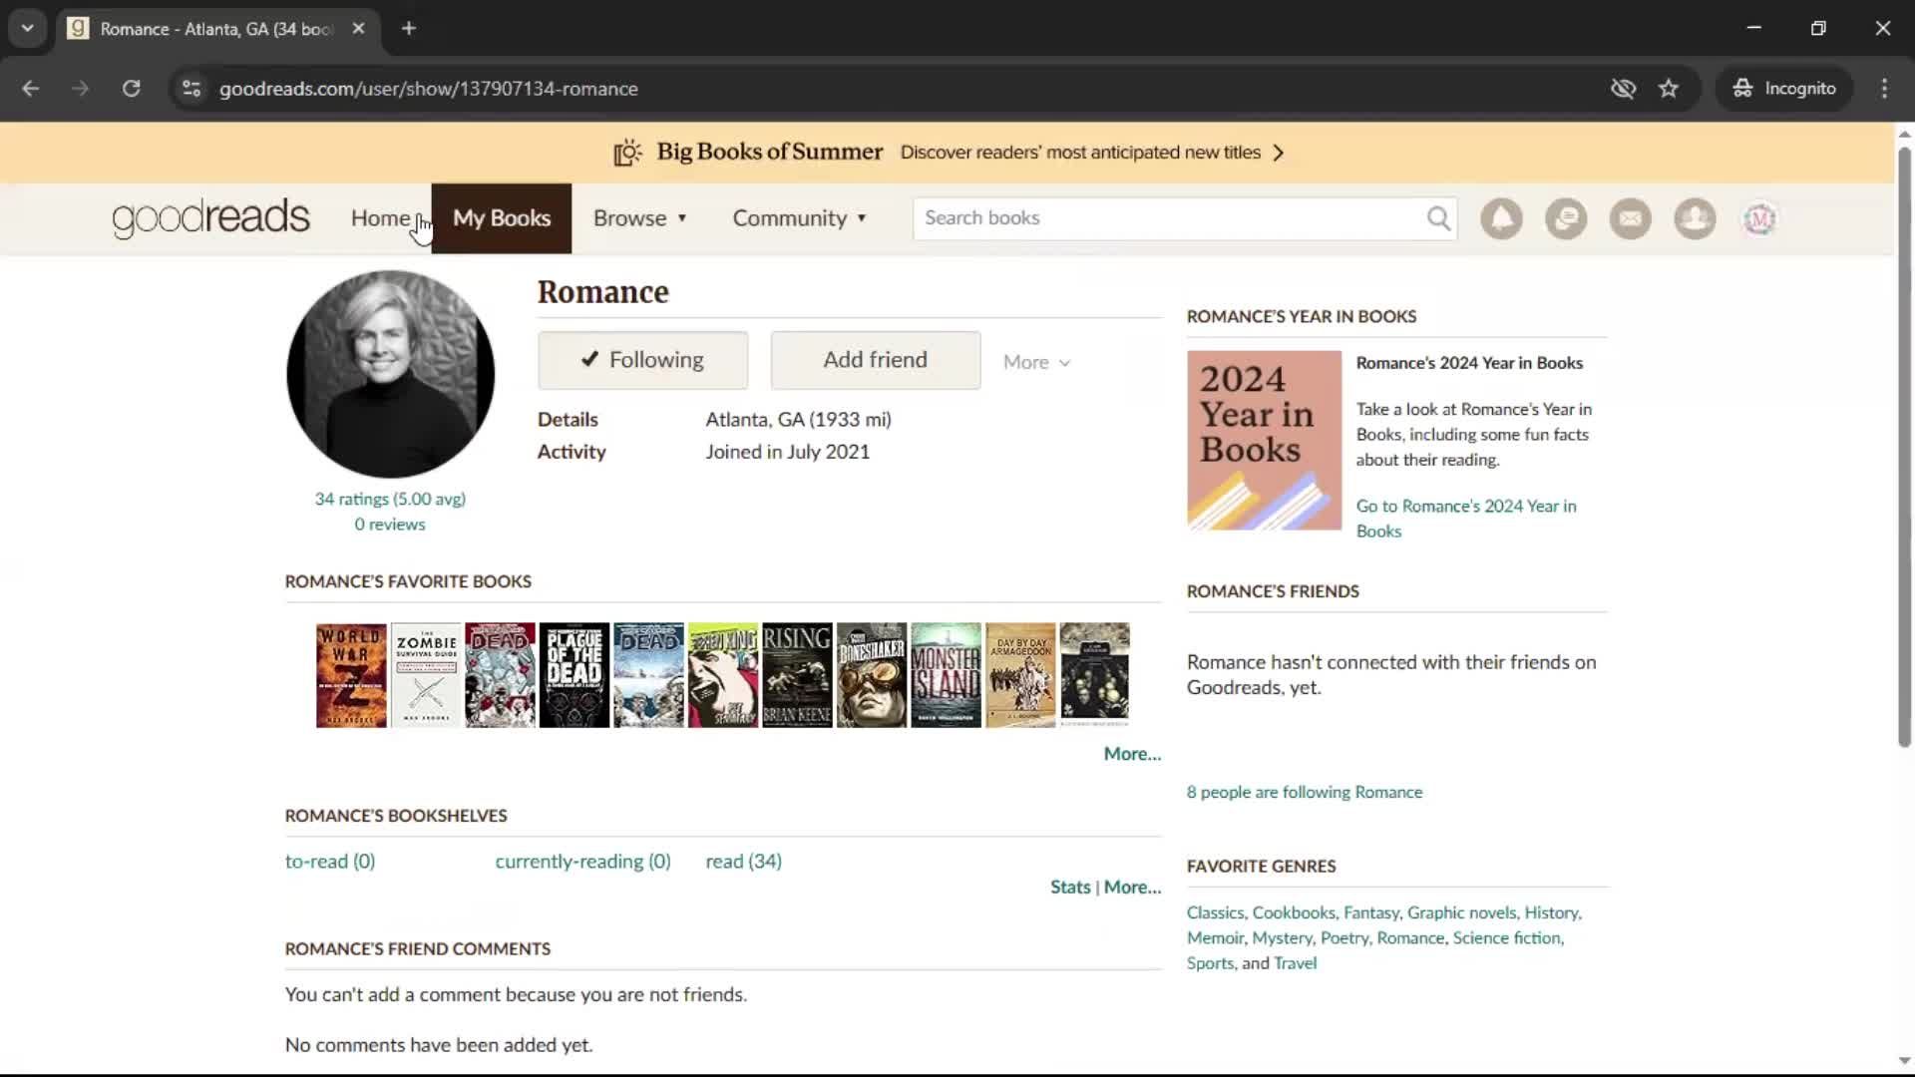Click the arrow on the summer books banner
Screen dimensions: 1915x1077
point(1279,153)
